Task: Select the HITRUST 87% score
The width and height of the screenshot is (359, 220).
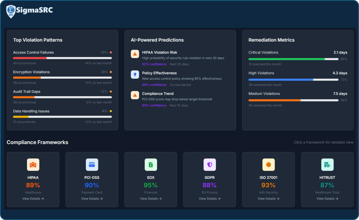Action: click(327, 185)
